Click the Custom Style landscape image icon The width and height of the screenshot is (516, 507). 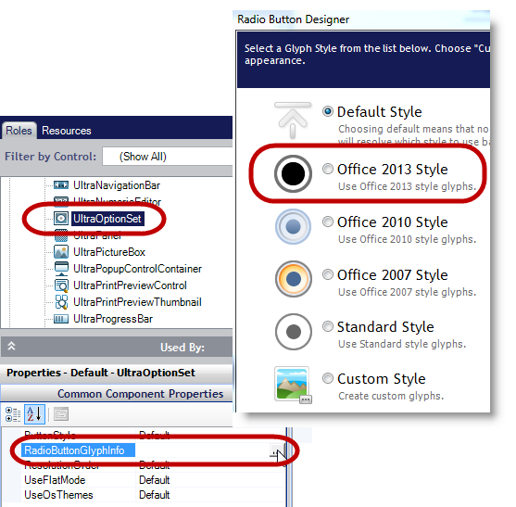pos(293,385)
